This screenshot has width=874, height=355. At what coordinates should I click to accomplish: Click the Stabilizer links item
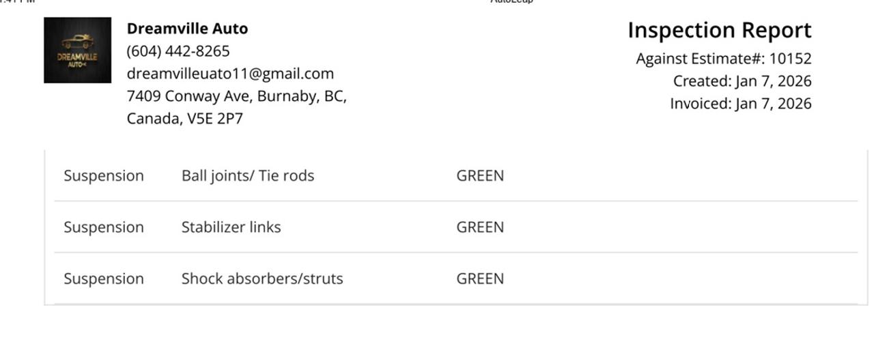[x=231, y=227]
